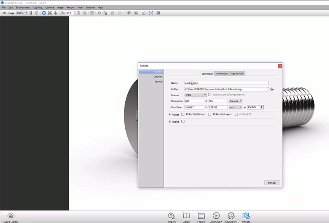The width and height of the screenshot is (329, 223).
Task: Select Options in render sidebar
Action: click(158, 77)
